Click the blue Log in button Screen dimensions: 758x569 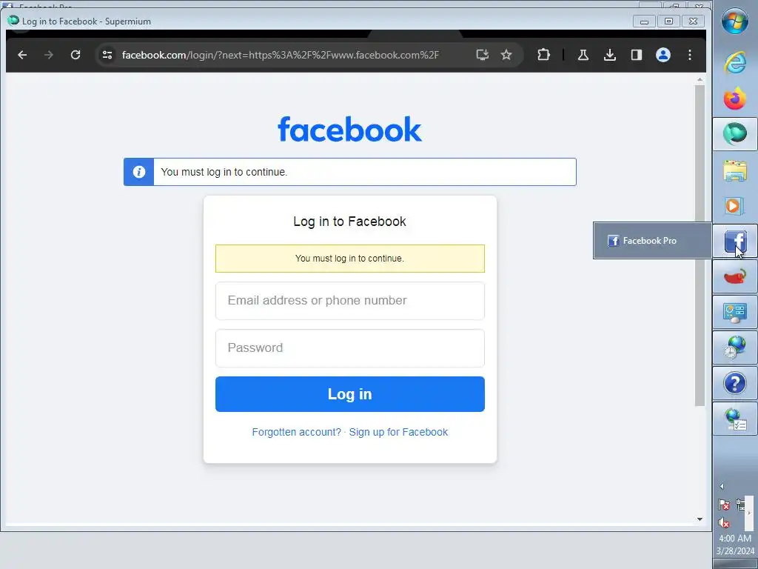click(x=350, y=394)
